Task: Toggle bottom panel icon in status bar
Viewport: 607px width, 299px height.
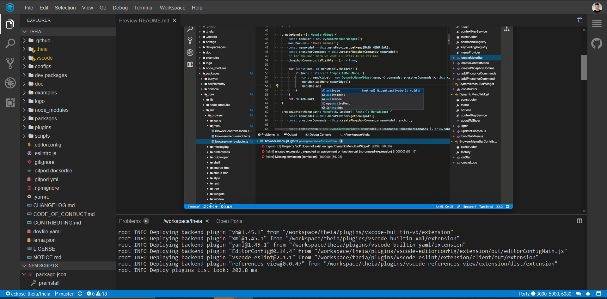Action: point(599,294)
